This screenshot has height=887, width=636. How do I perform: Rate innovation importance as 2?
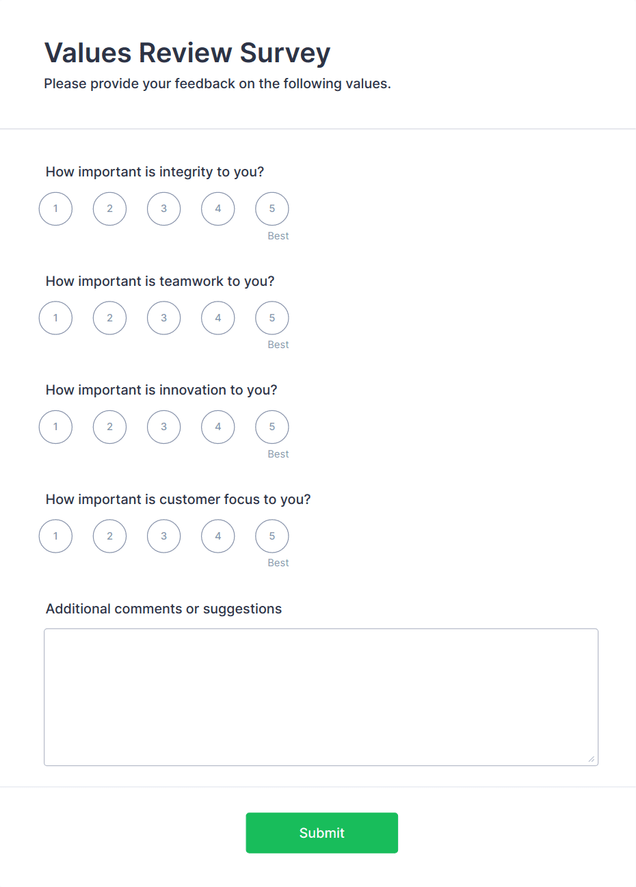[109, 427]
